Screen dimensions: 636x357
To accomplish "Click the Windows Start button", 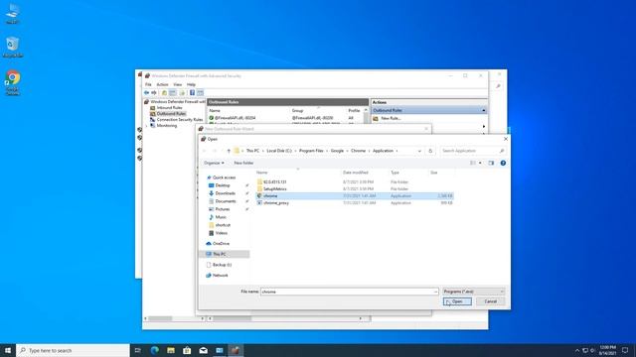I will pos(8,350).
